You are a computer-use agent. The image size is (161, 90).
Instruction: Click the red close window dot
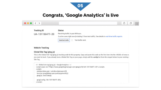25,23
